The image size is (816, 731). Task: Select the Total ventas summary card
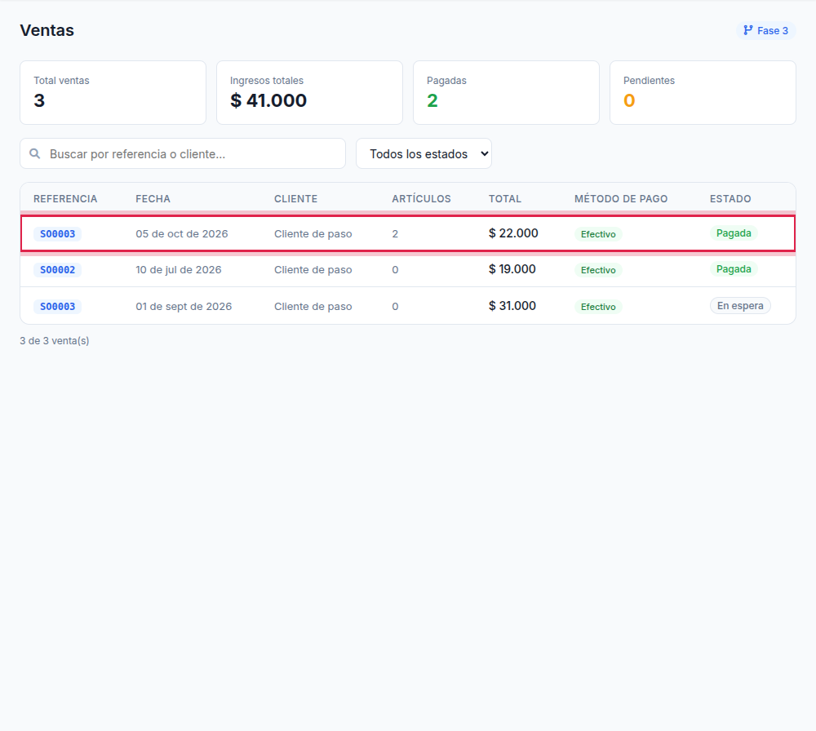[113, 93]
